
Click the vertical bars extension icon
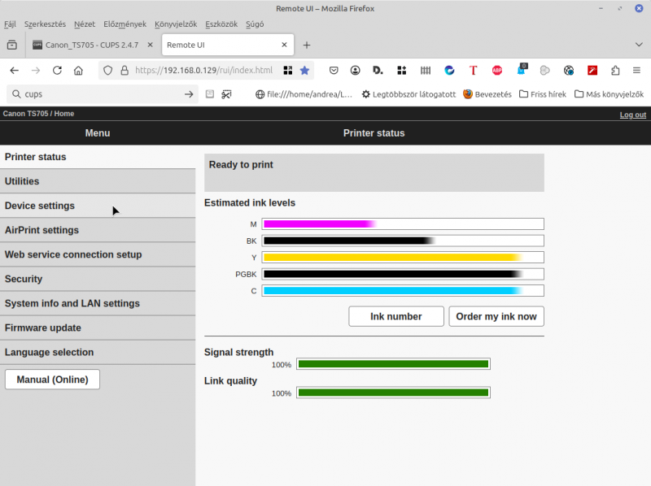(x=426, y=71)
